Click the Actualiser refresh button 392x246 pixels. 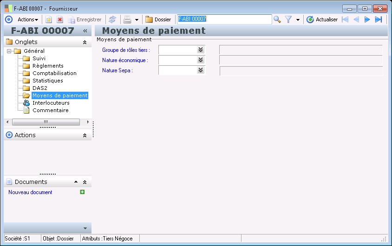322,19
